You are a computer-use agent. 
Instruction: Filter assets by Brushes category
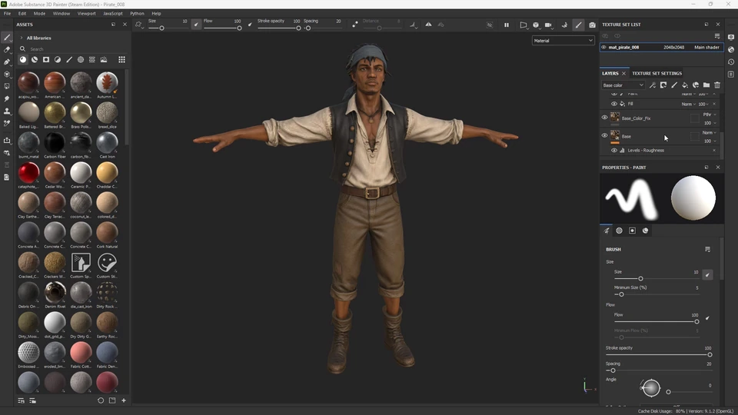click(x=69, y=60)
